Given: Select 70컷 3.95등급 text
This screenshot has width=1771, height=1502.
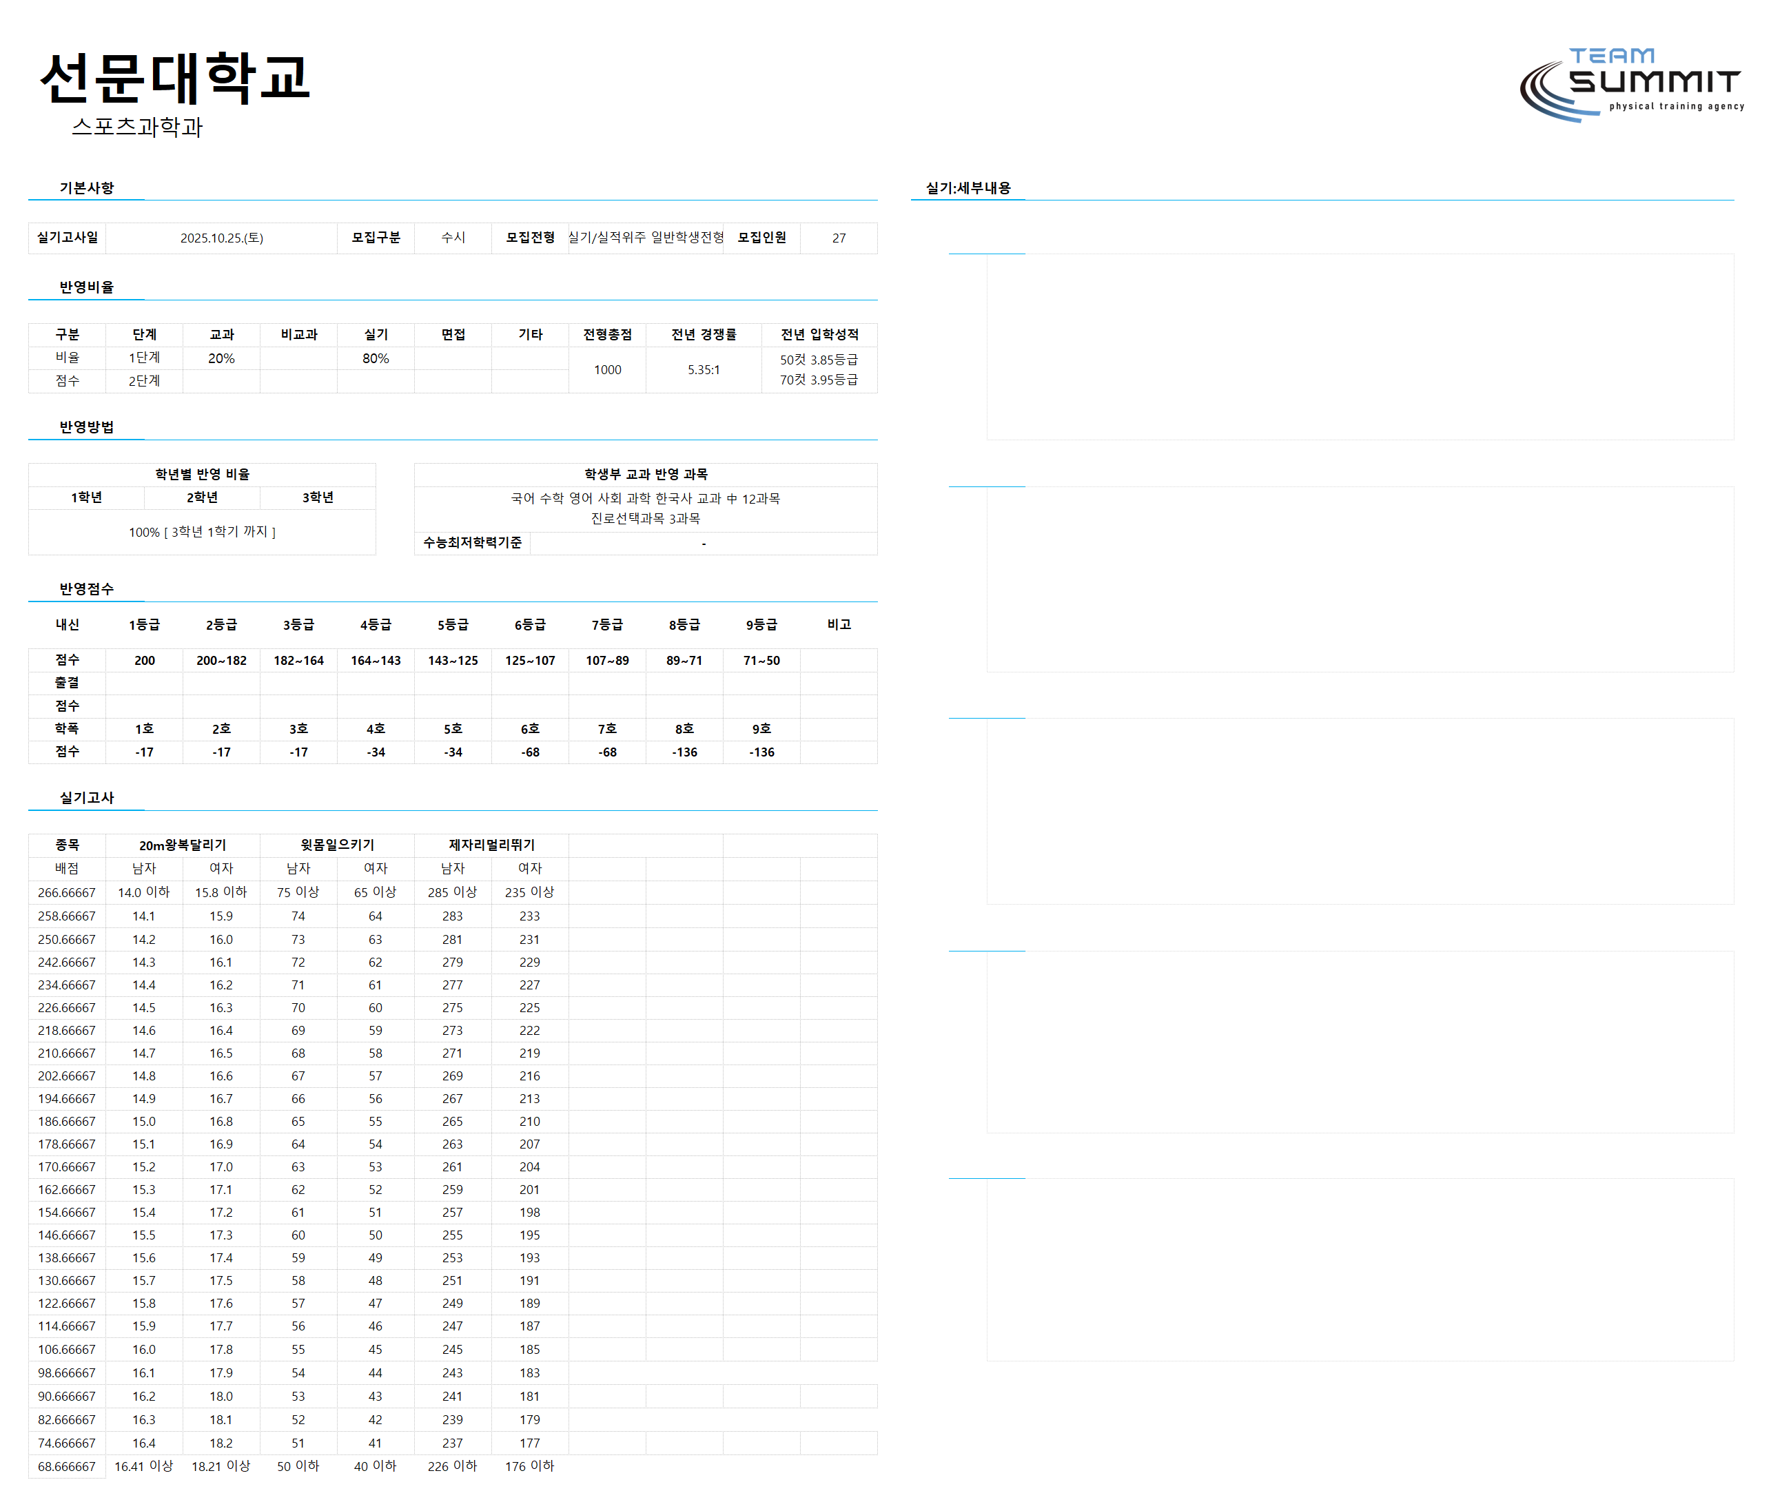Looking at the screenshot, I should click(819, 380).
